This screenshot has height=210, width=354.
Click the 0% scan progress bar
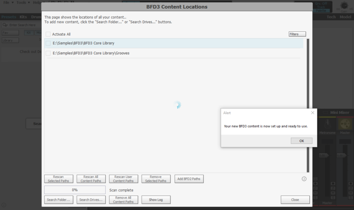(75, 190)
